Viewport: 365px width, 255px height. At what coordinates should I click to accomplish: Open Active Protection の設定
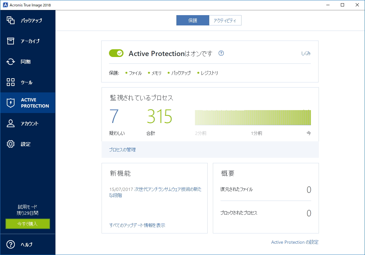coord(294,242)
